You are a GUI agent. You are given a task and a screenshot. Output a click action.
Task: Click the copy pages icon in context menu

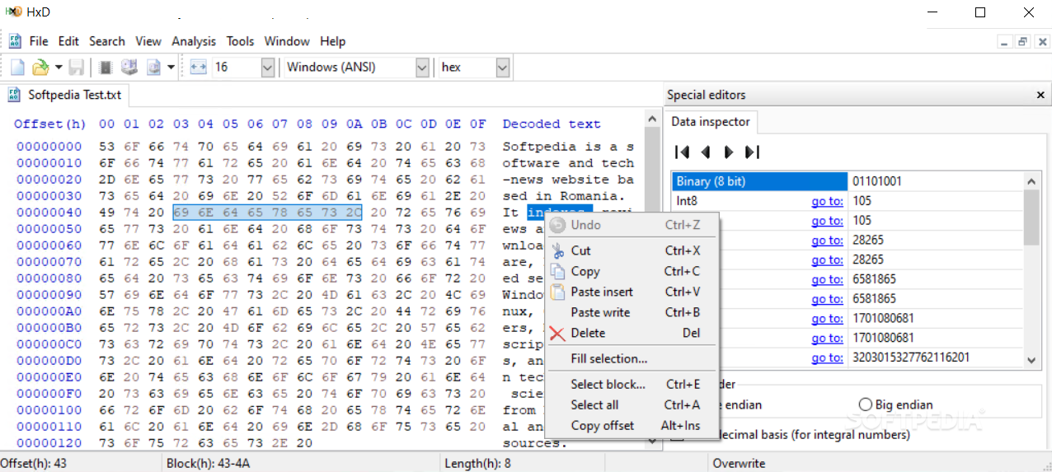click(557, 271)
